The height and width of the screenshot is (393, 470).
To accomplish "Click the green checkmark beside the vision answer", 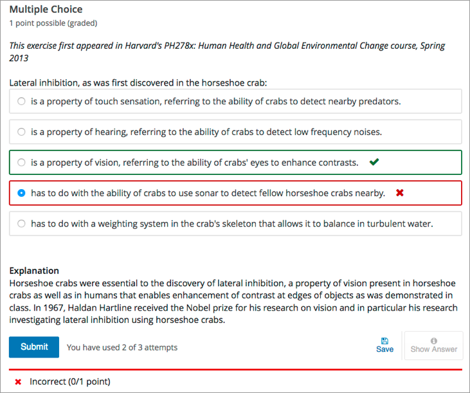I will click(374, 163).
